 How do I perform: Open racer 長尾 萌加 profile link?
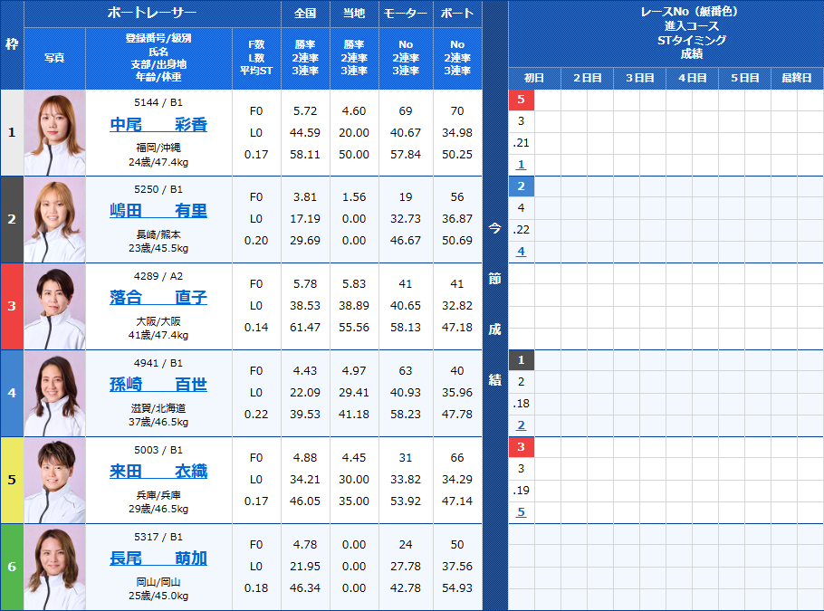click(x=158, y=558)
